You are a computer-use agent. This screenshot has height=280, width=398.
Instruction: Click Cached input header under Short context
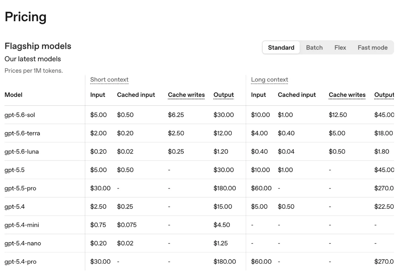136,95
